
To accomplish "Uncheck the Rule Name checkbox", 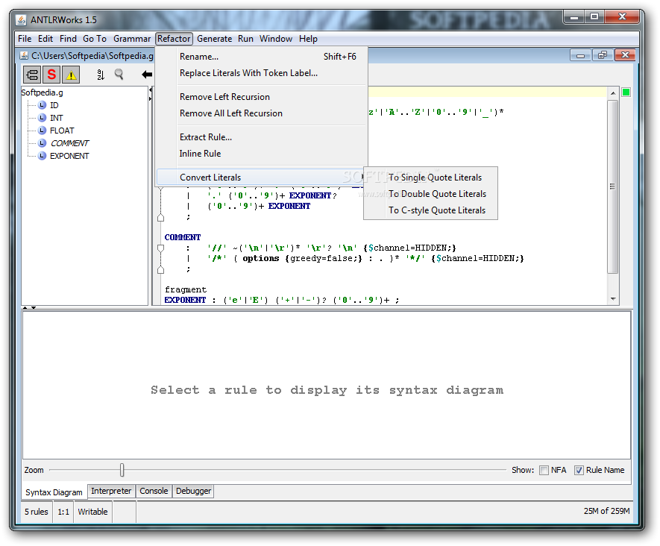I will (579, 470).
